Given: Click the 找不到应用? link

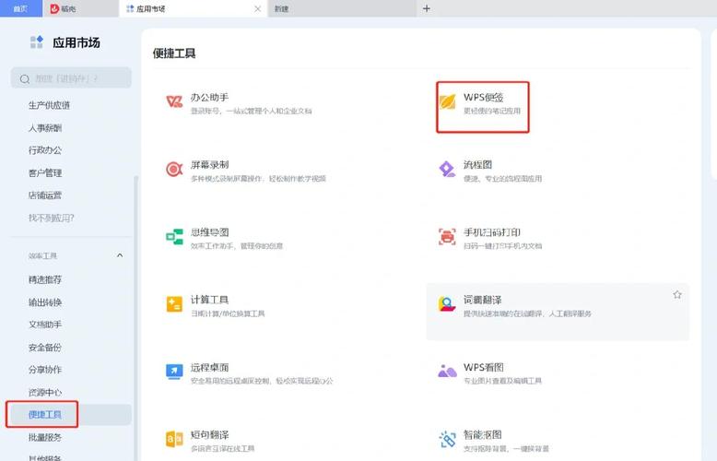Looking at the screenshot, I should [52, 218].
